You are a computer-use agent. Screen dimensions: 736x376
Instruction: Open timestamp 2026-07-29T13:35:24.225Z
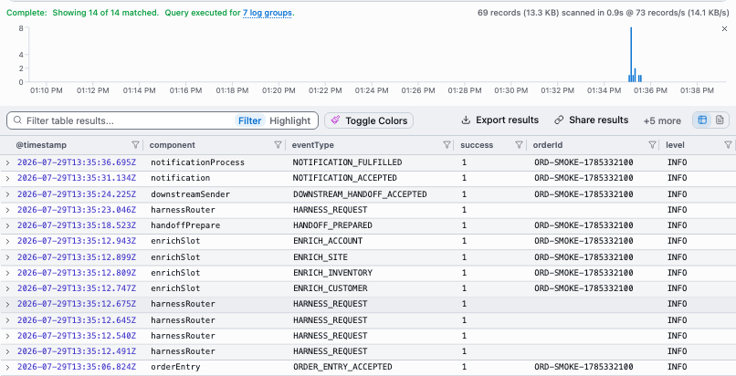click(77, 194)
